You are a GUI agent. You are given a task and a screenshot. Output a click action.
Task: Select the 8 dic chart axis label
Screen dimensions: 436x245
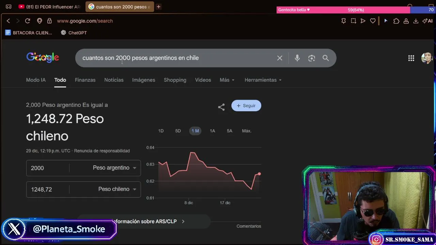189,203
